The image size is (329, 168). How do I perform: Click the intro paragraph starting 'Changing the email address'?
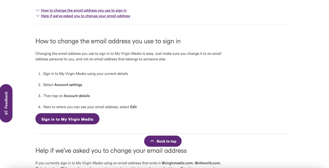point(128,56)
